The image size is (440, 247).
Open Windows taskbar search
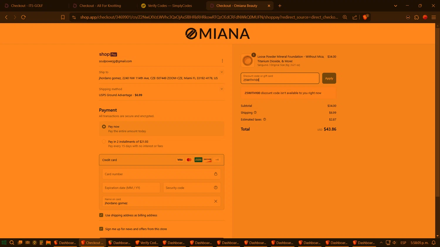coord(12,243)
